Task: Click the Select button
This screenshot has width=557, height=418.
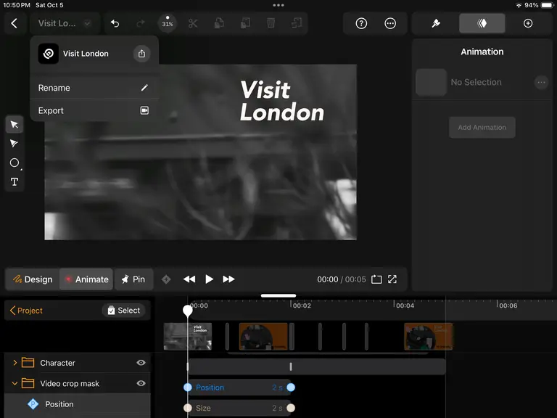Action: click(123, 311)
